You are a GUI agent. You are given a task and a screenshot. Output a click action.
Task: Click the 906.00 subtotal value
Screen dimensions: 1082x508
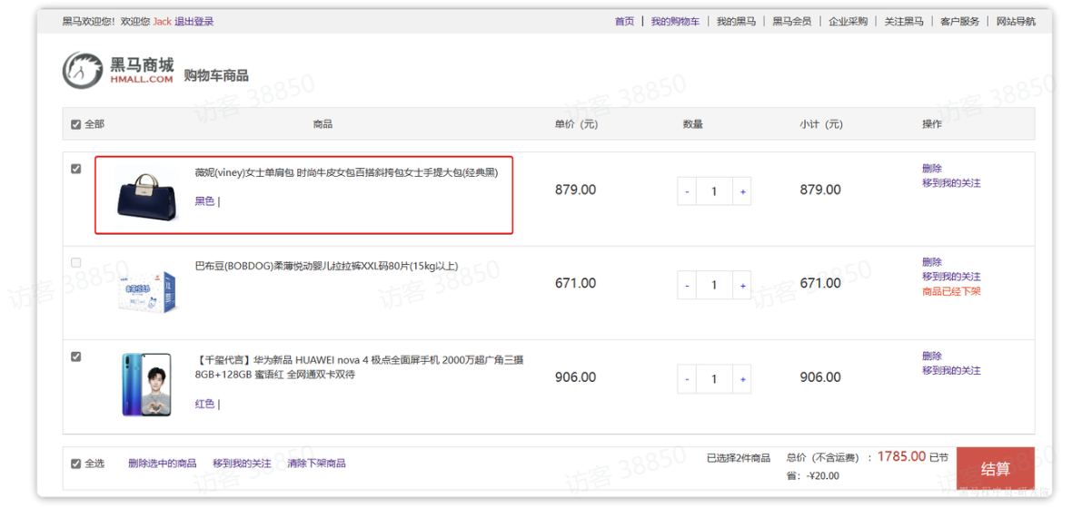click(820, 377)
